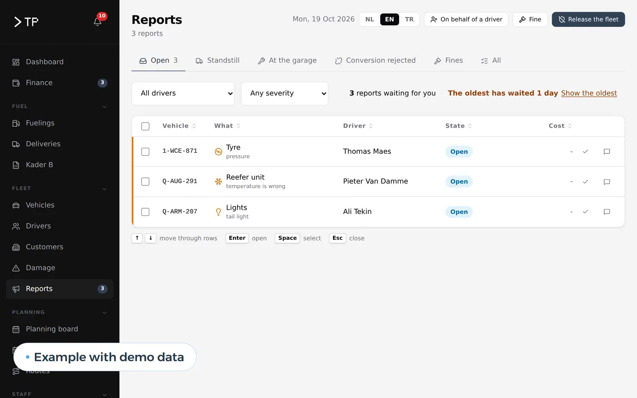The image size is (637, 398).
Task: Open Customers in the sidebar
Action: click(60, 247)
